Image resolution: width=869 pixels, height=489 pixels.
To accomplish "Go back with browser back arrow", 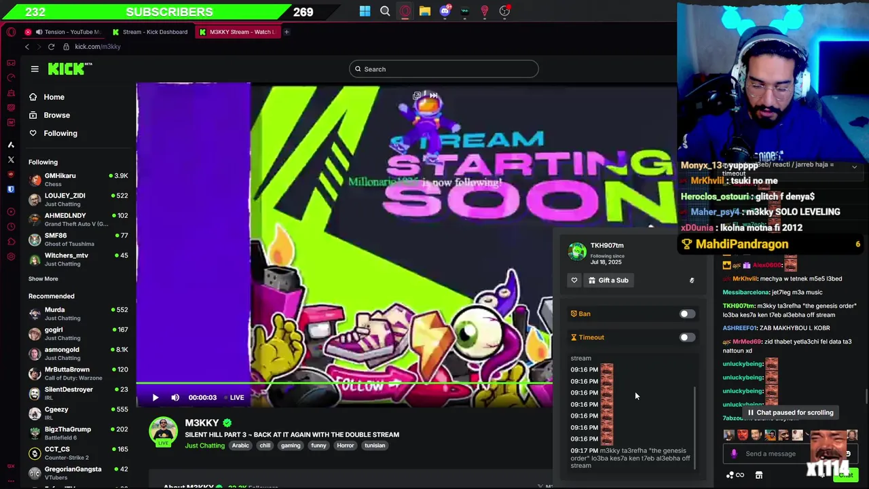I will point(27,47).
